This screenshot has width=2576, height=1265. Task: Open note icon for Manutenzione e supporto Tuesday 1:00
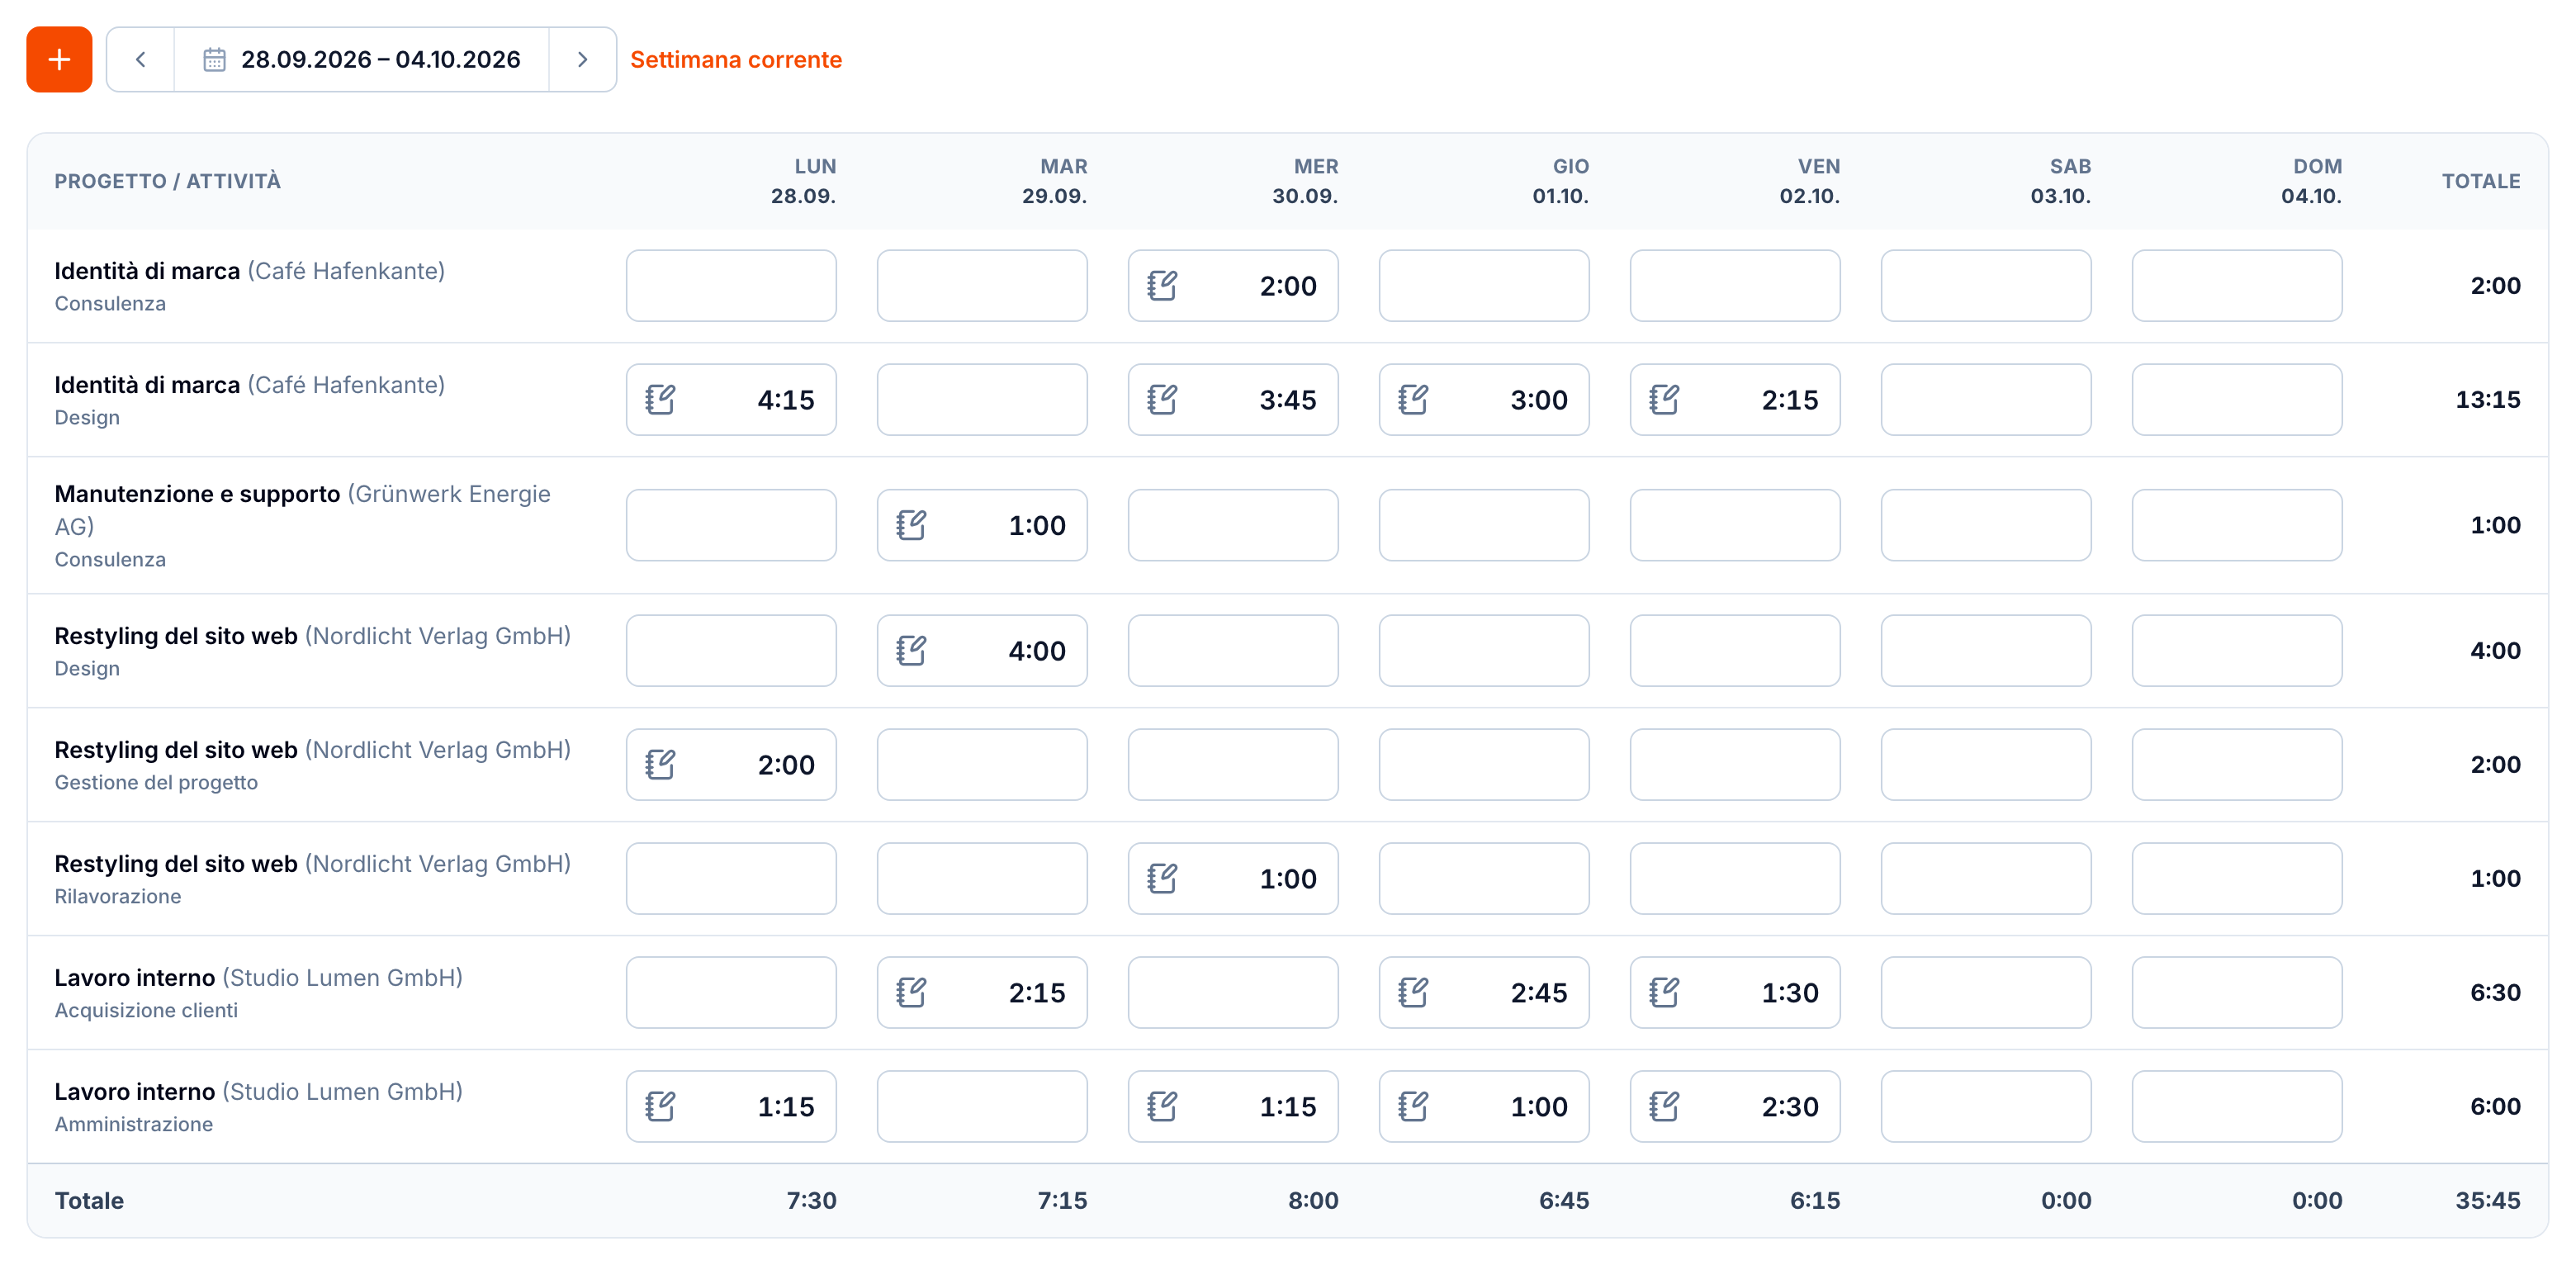click(911, 525)
